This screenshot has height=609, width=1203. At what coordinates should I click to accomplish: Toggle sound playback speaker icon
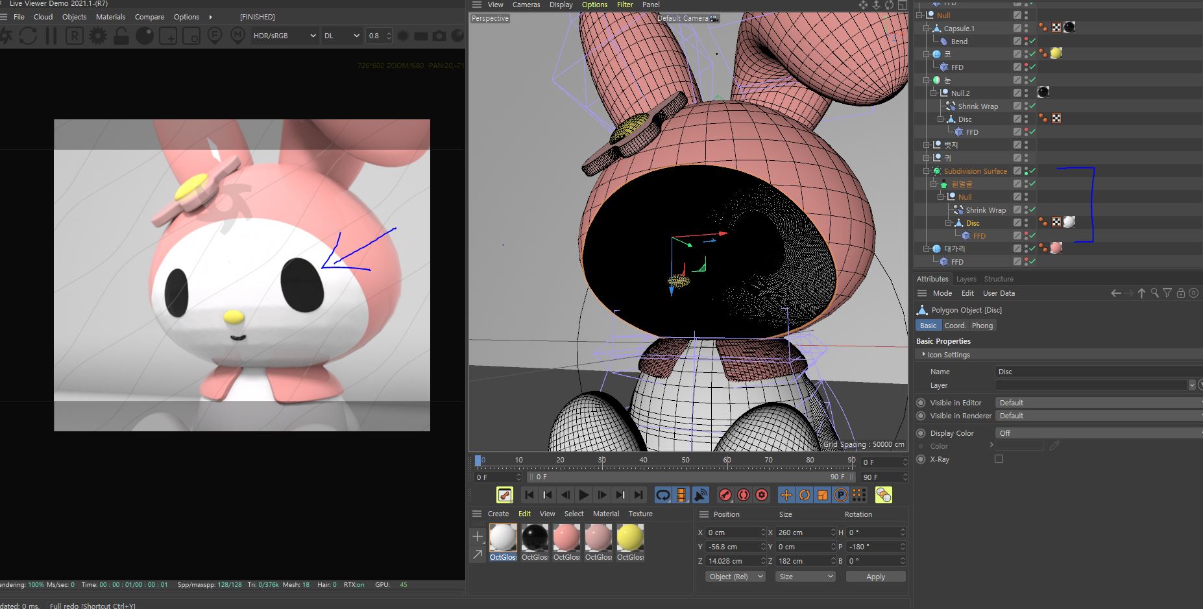(700, 495)
